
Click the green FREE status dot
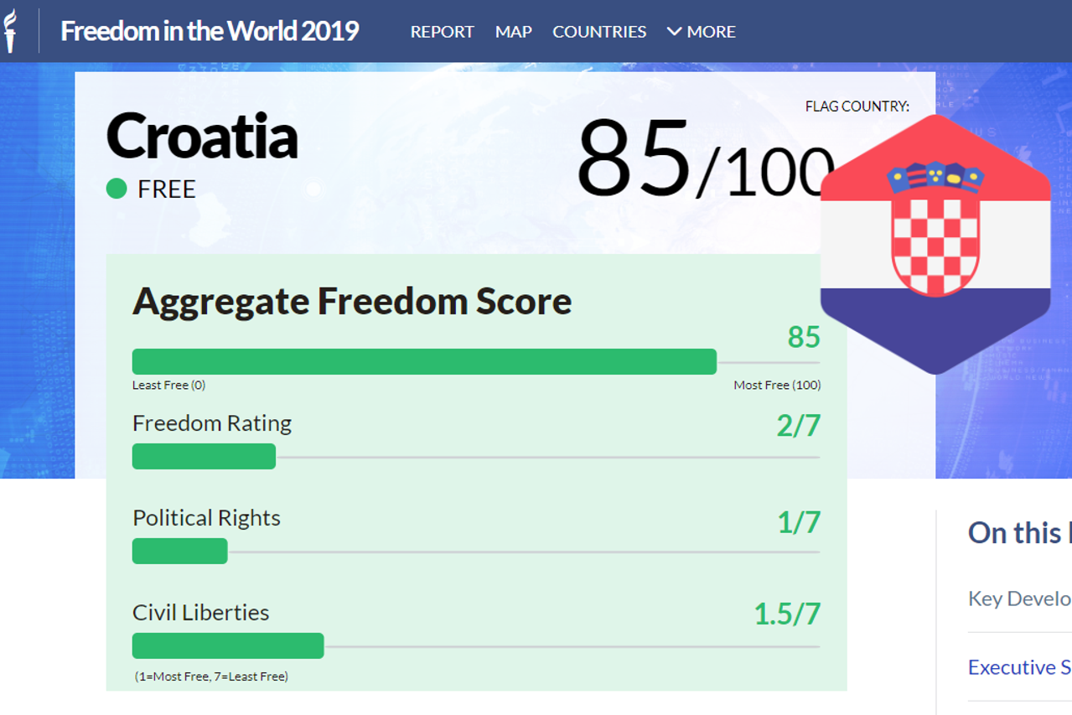[x=117, y=189]
